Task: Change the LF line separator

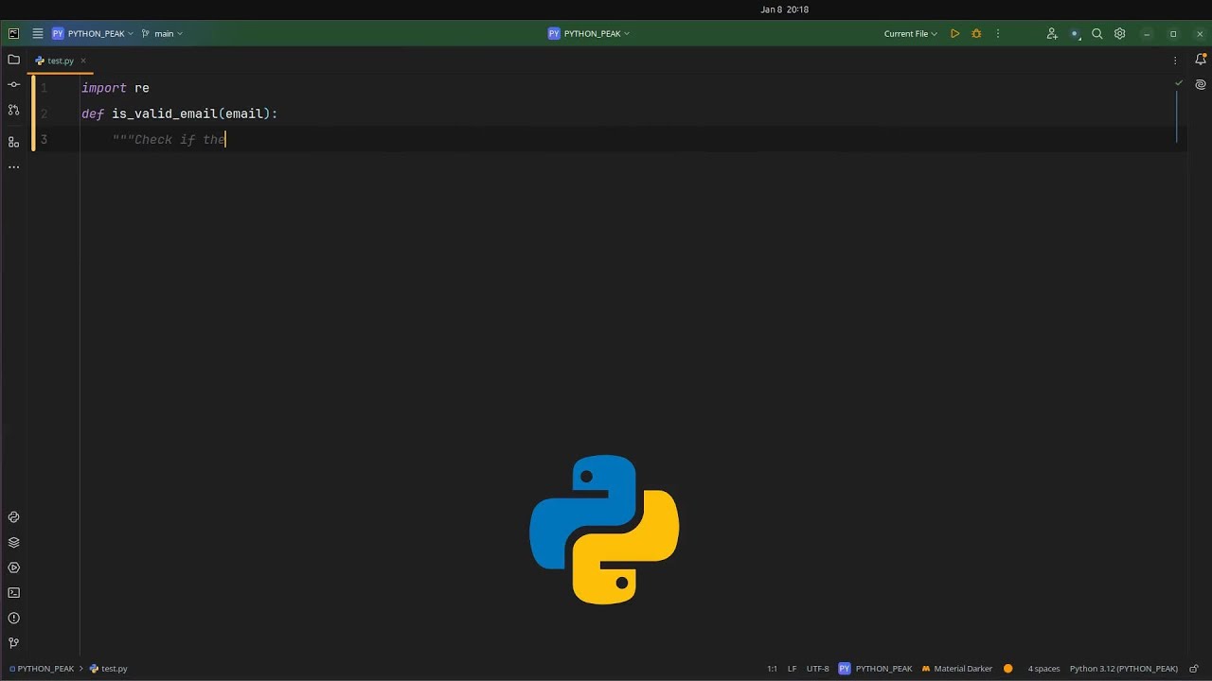Action: pos(793,669)
